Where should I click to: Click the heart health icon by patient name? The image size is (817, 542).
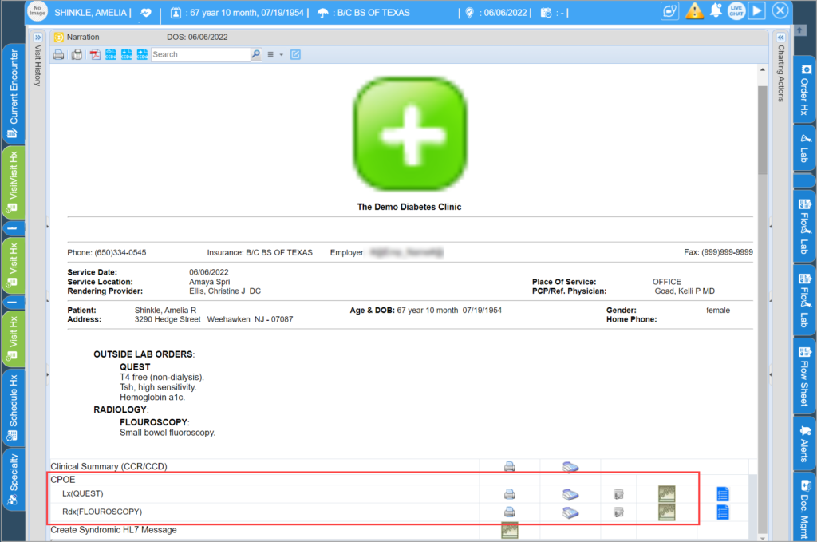click(x=146, y=13)
